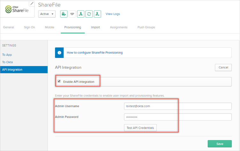This screenshot has height=151, width=240.
Task: Go to the Push Groups tab
Action: tap(146, 27)
